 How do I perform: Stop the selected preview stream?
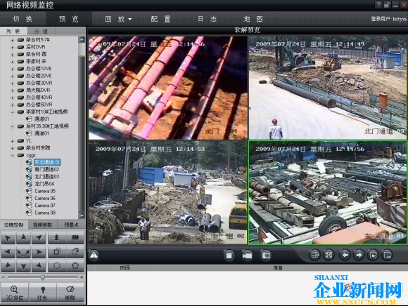coord(229,255)
